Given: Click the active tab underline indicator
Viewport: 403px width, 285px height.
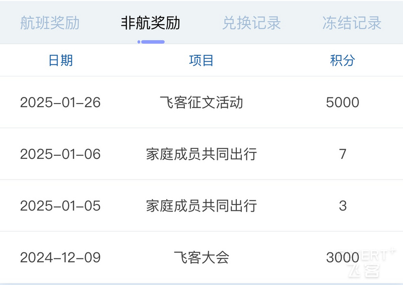Looking at the screenshot, I should point(151,42).
